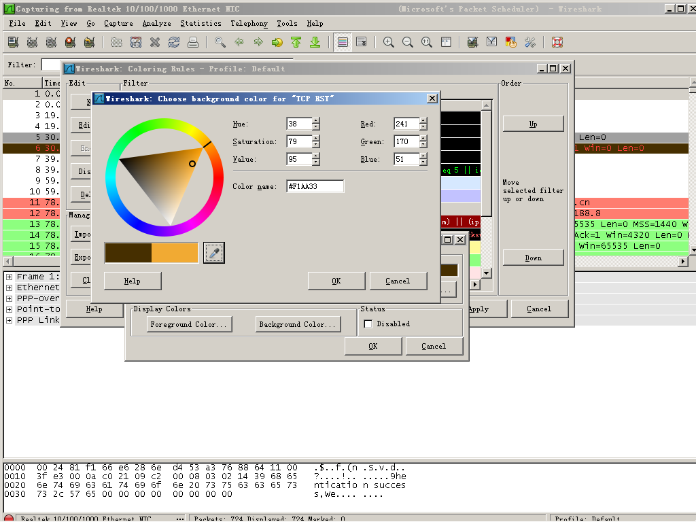Click the orange new color swatch

175,253
